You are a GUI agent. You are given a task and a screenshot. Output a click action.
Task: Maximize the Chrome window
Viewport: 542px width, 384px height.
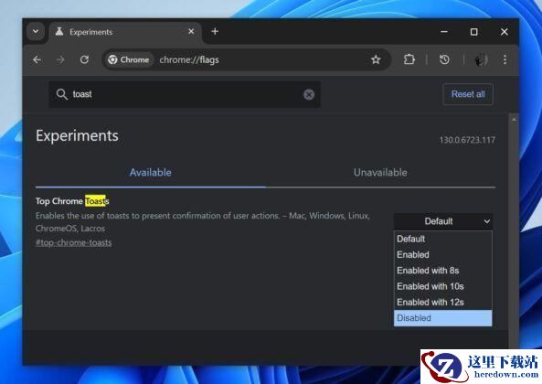[473, 32]
